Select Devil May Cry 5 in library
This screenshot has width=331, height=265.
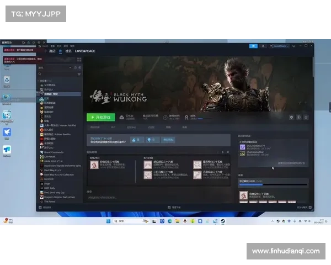click(52, 170)
